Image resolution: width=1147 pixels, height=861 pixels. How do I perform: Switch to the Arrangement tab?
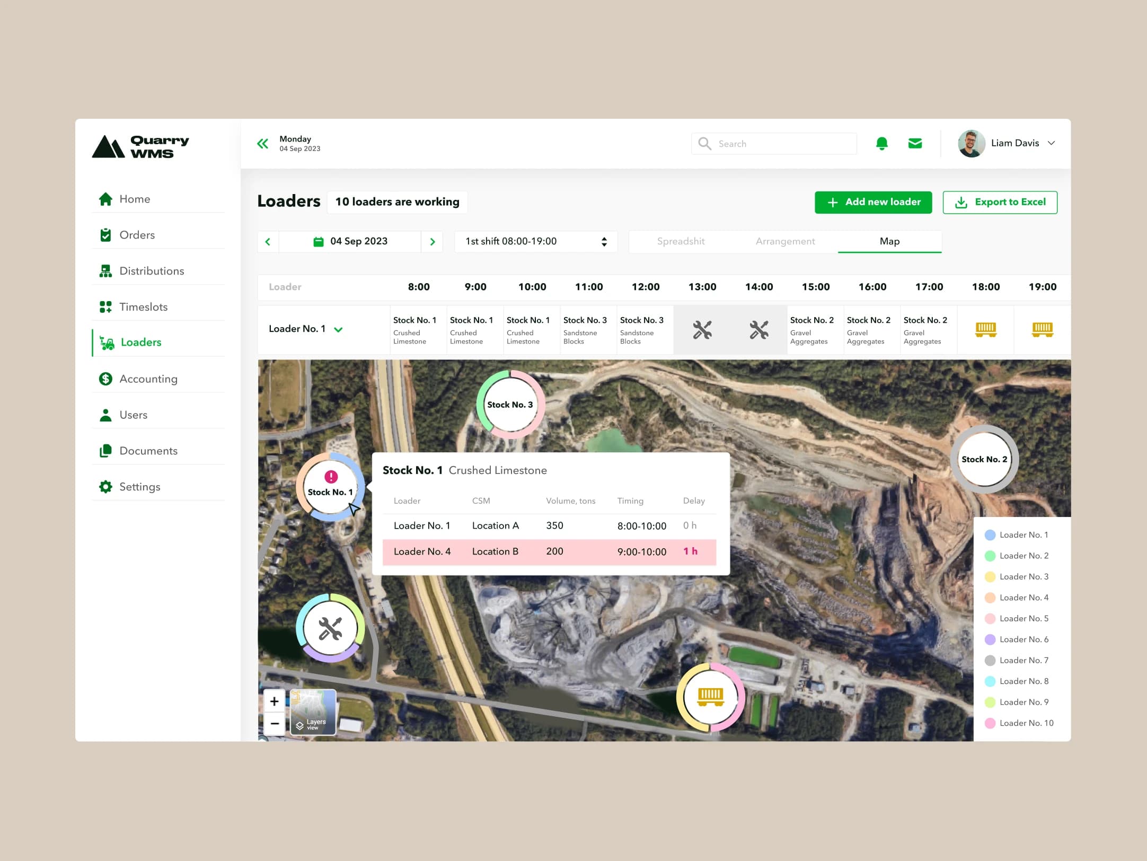(x=785, y=242)
